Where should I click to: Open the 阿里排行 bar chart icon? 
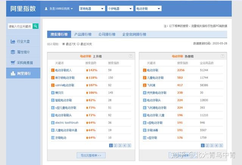(x=13, y=73)
